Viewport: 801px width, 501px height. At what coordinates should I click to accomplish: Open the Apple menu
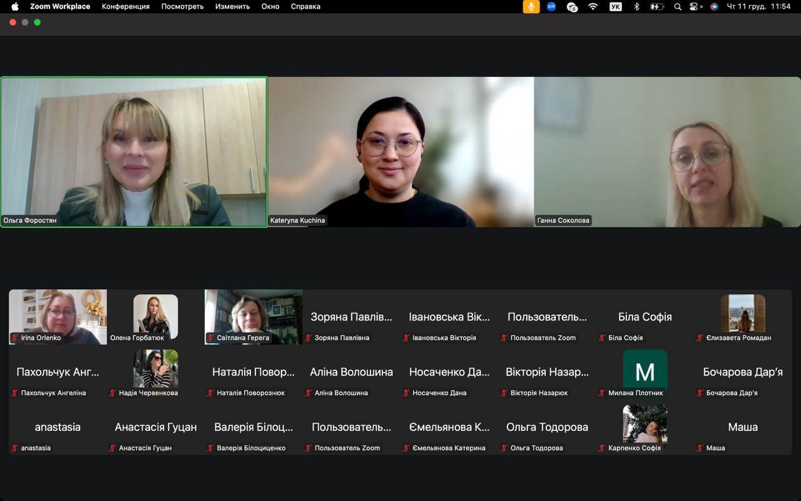tap(15, 6)
